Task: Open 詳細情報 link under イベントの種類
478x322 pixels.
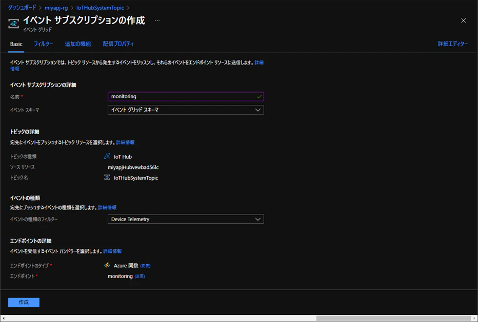Action: pos(107,207)
